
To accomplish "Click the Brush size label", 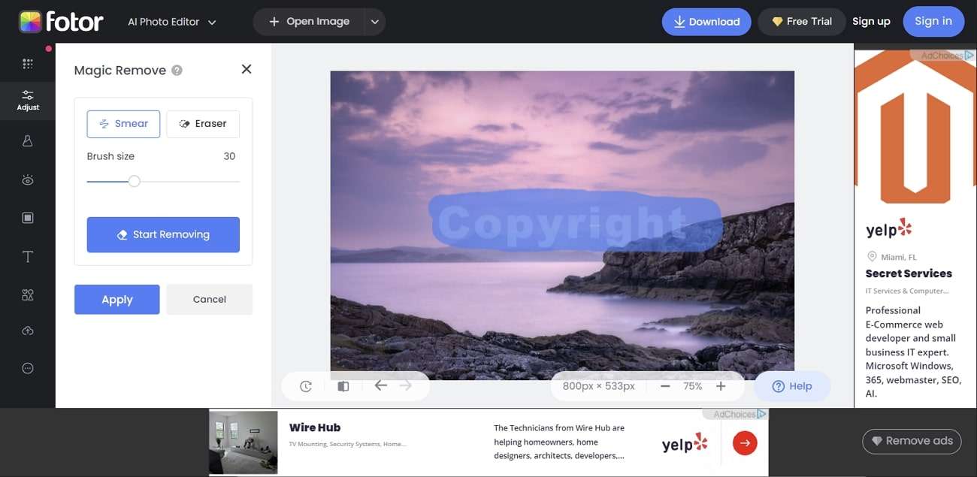I will 110,156.
